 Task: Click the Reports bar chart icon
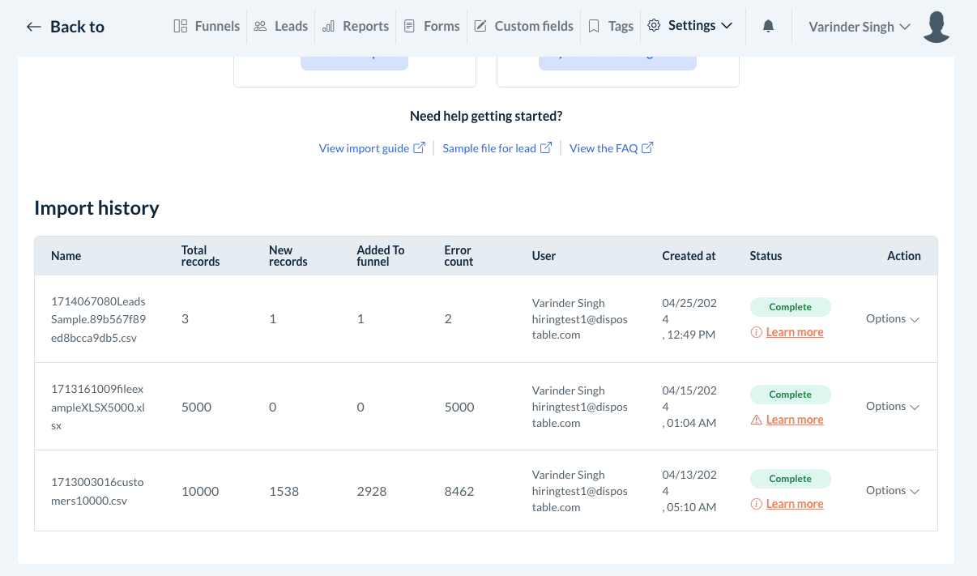pyautogui.click(x=328, y=26)
